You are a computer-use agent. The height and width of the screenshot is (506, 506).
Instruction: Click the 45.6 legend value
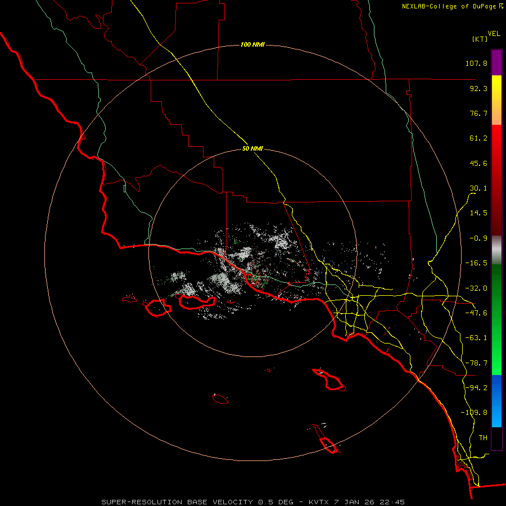(x=478, y=163)
